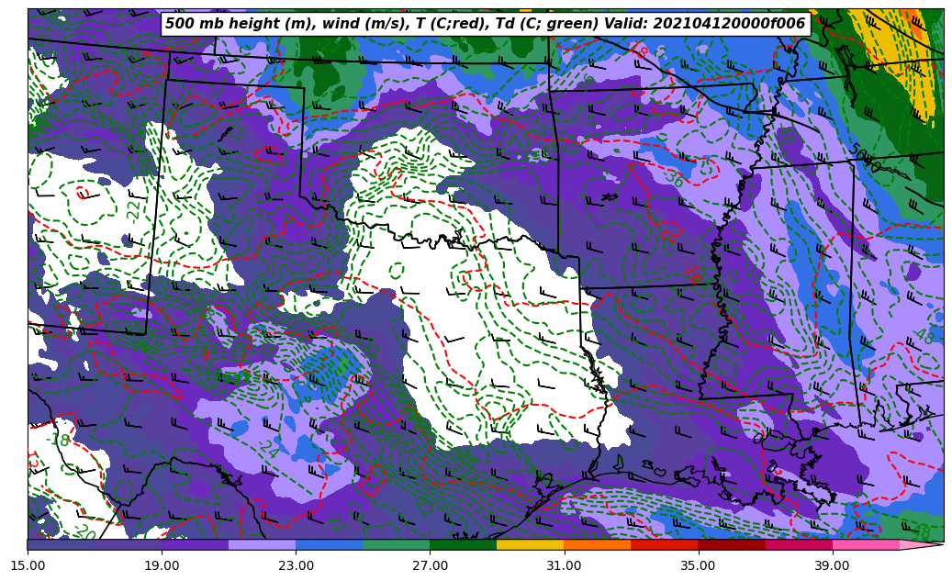Click the 19.00 colorbar tick label
Viewport: 952px width, 581px height.
pyautogui.click(x=162, y=566)
